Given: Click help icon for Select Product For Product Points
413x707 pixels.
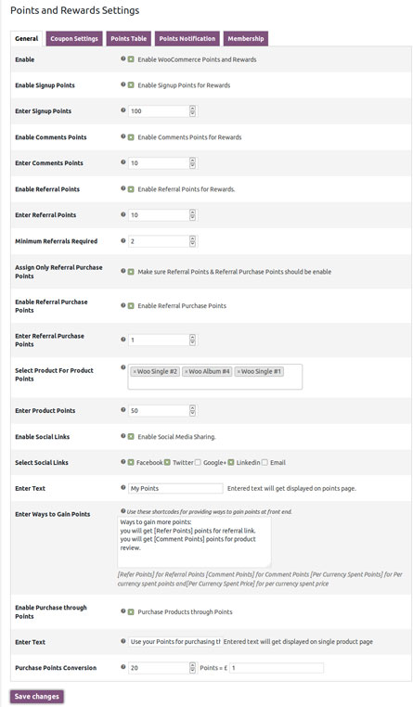Looking at the screenshot, I should coord(123,367).
